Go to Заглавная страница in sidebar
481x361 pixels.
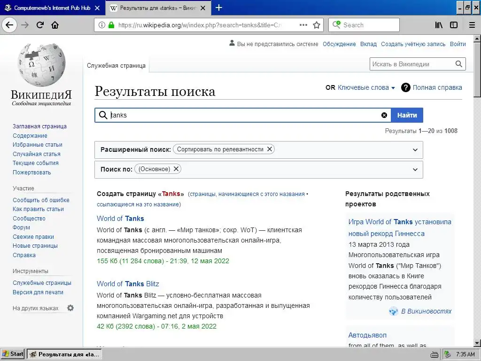[39, 126]
